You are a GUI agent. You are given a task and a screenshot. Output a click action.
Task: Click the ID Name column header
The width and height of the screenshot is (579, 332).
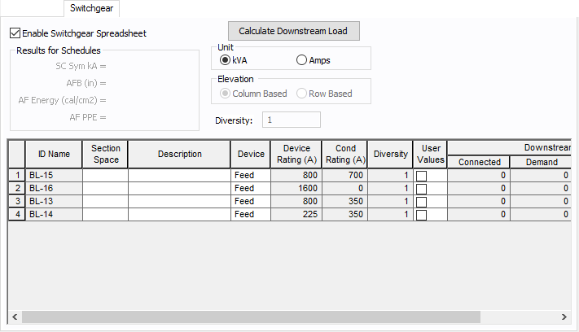click(54, 154)
